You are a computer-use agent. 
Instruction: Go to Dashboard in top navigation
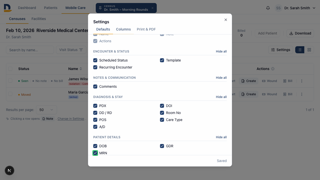pyautogui.click(x=27, y=8)
